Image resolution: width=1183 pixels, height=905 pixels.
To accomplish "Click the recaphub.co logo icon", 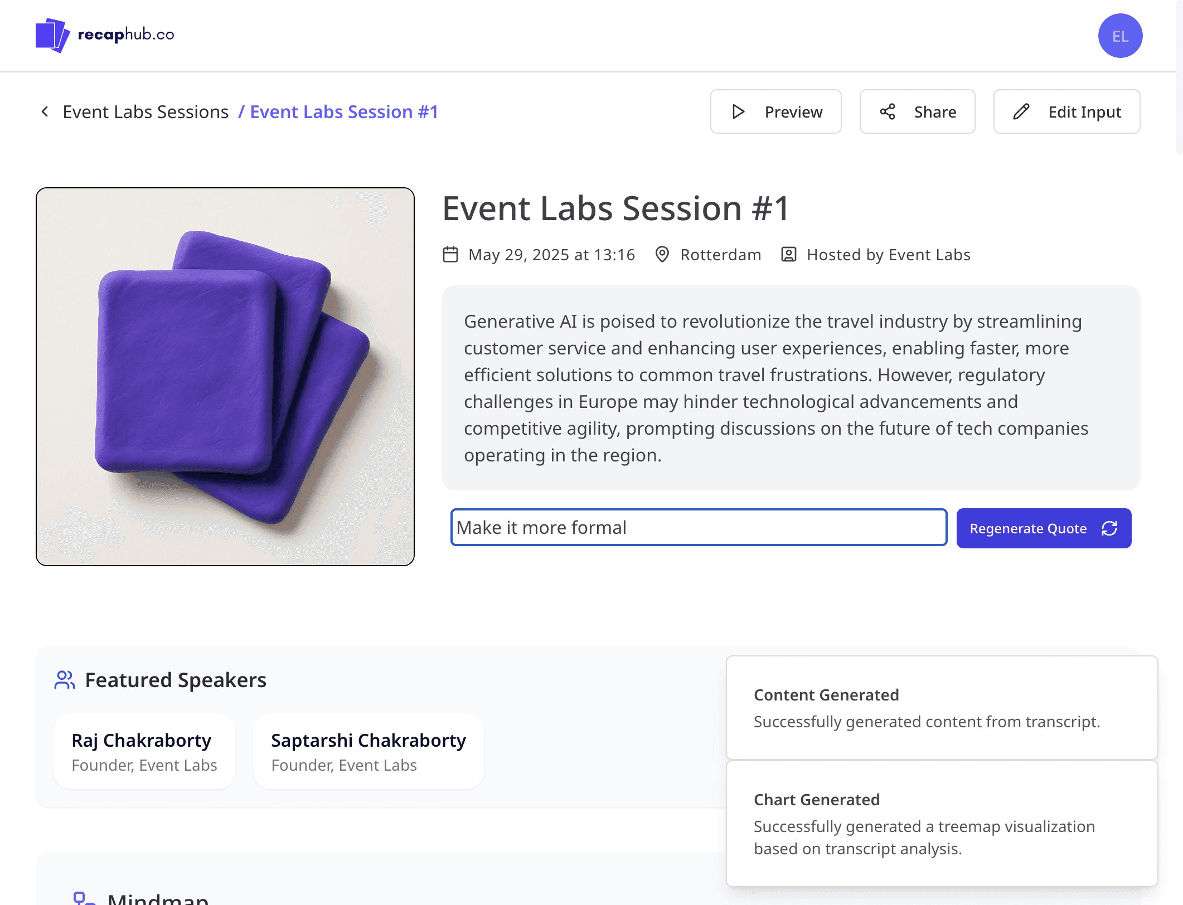I will click(52, 35).
